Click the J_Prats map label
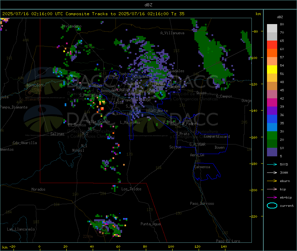 pyautogui.click(x=182, y=134)
